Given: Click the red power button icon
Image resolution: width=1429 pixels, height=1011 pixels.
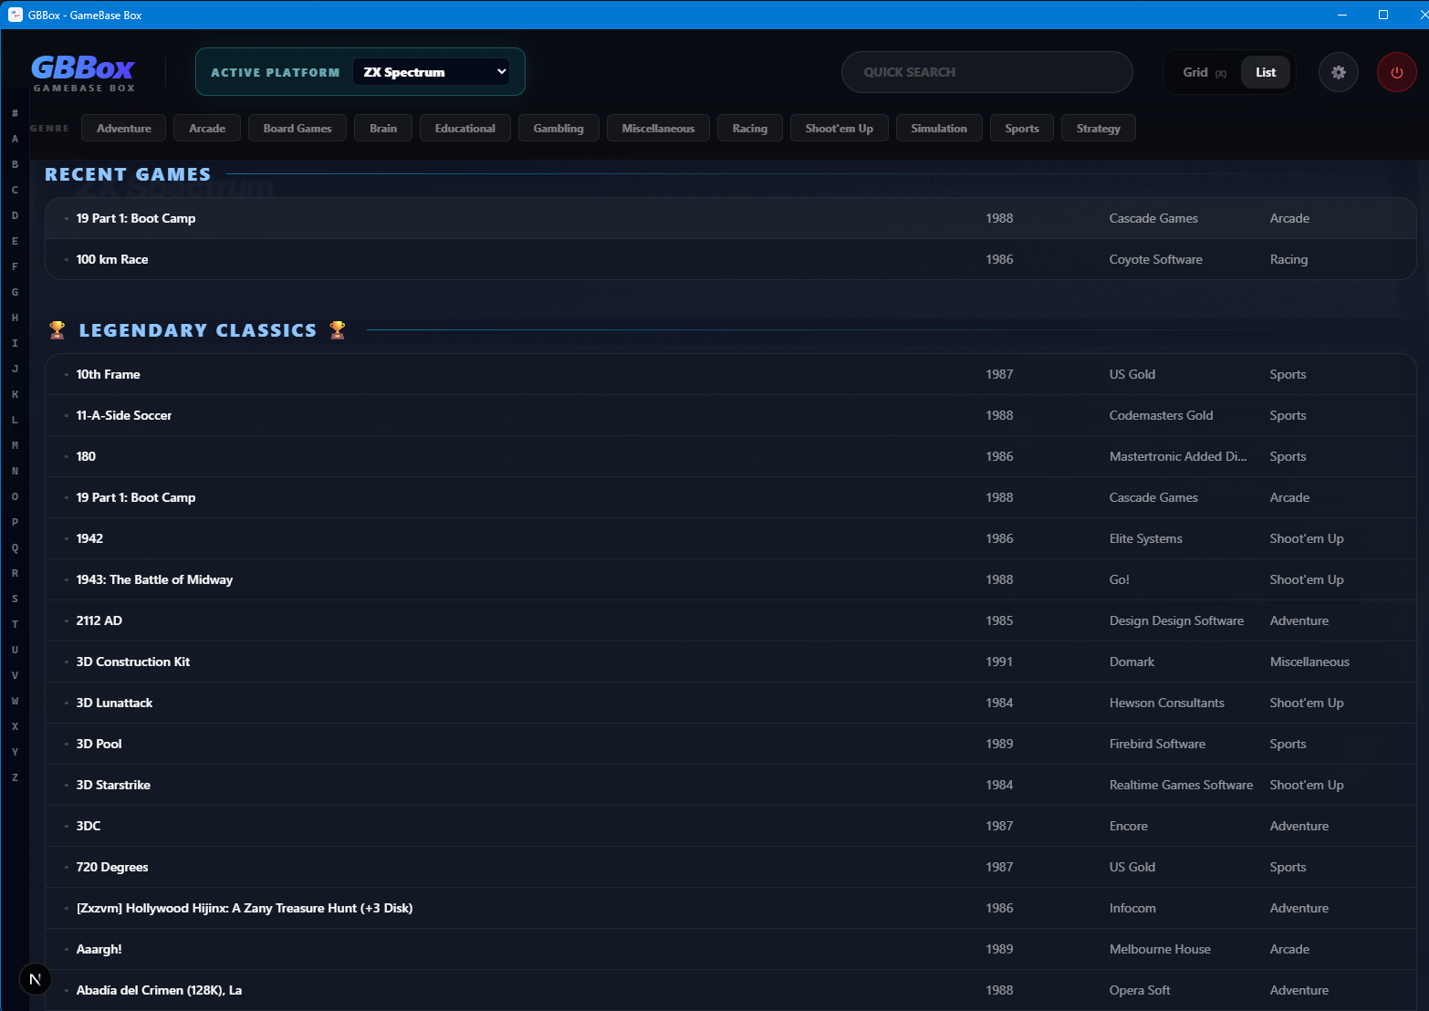Looking at the screenshot, I should pos(1397,72).
